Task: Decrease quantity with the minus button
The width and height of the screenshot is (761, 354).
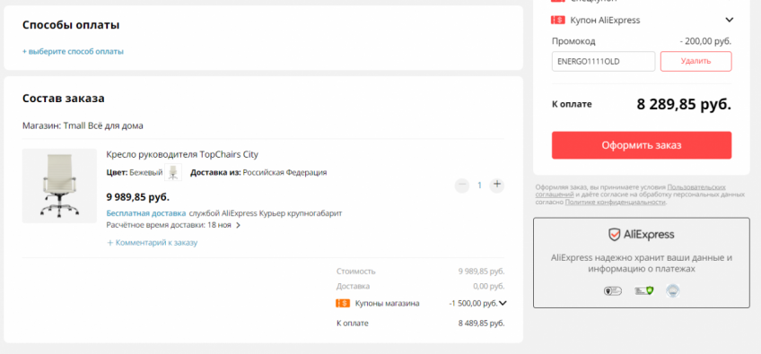Action: (462, 186)
